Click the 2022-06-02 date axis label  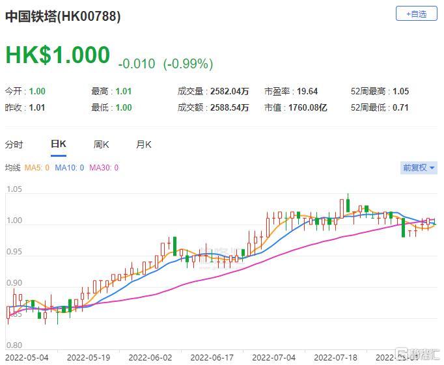(150, 358)
